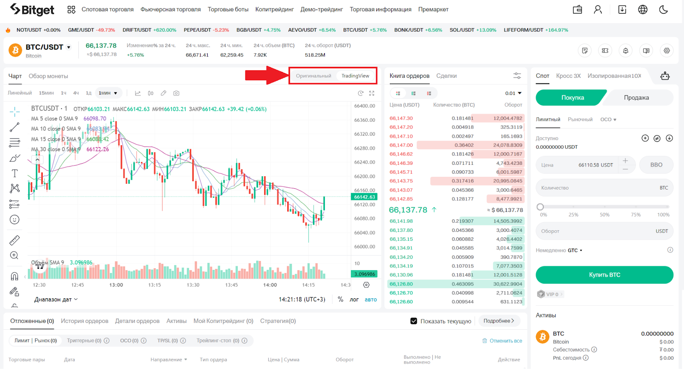Click the transfer arrows icon next to Доступно
The width and height of the screenshot is (684, 369).
pos(657,138)
